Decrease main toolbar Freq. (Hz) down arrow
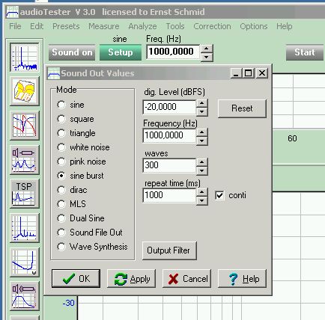 (207, 58)
